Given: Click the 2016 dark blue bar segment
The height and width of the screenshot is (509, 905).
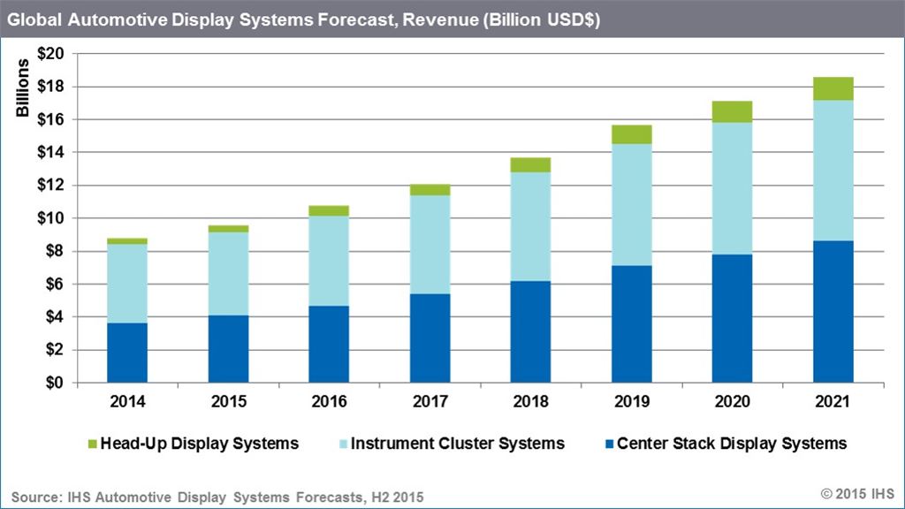Looking at the screenshot, I should point(329,344).
